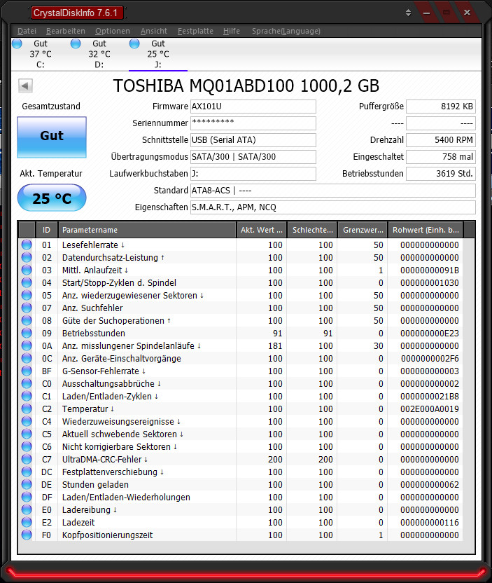Image resolution: width=492 pixels, height=583 pixels.
Task: Minimize the CrystalDiskInfo window
Action: click(427, 13)
